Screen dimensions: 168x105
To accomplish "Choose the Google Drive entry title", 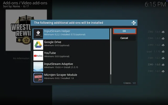I will point(52,42).
